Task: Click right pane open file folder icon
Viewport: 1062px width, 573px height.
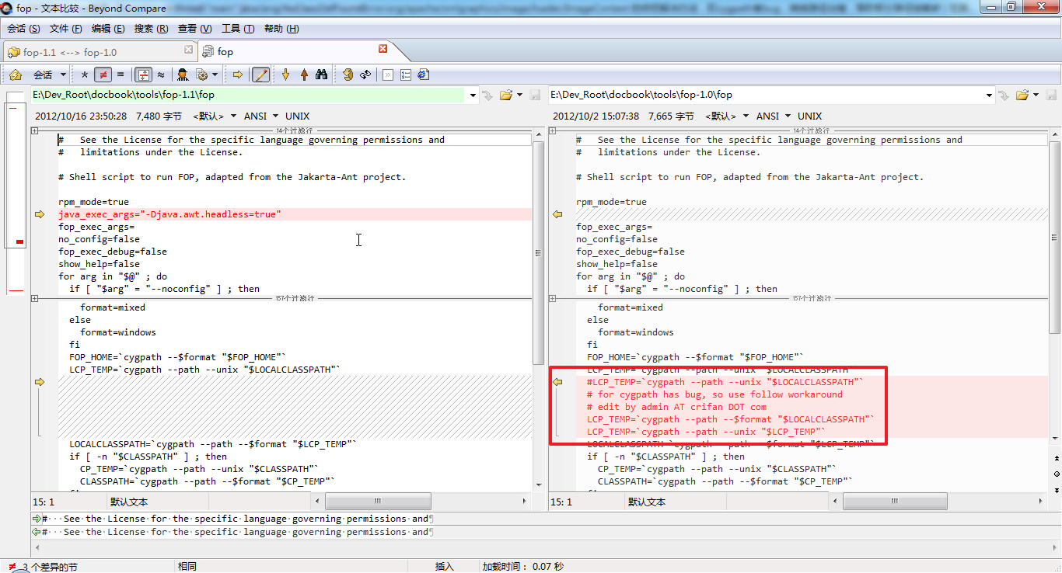Action: click(1022, 95)
